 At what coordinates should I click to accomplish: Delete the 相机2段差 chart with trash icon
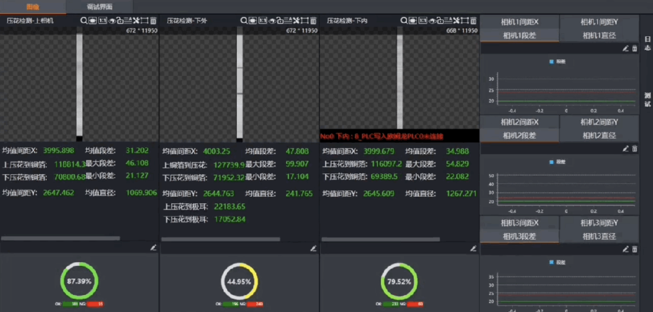(x=635, y=149)
